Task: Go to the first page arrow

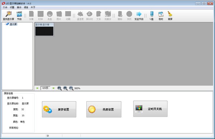Action: point(37,88)
